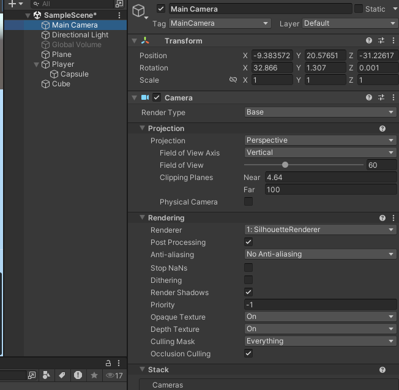This screenshot has height=390, width=399.
Task: Click the Main Camera GameObject cube icon in Inspector
Action: pos(139,10)
